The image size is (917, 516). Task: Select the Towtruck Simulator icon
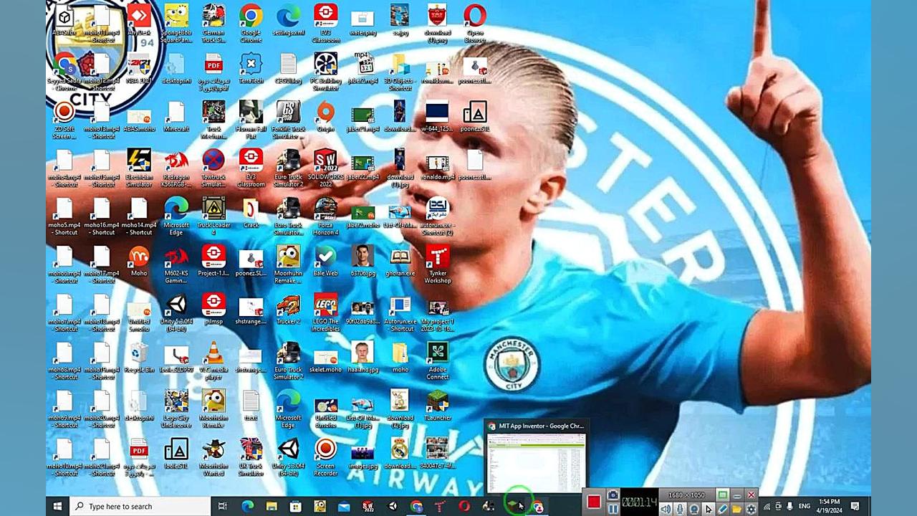point(213,168)
